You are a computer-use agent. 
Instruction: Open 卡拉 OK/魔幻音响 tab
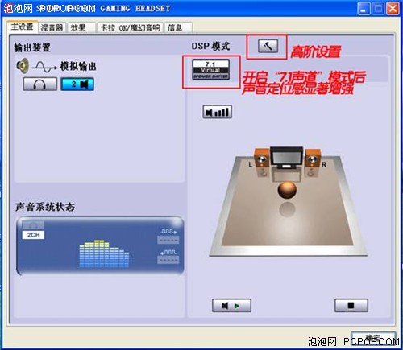tap(130, 27)
